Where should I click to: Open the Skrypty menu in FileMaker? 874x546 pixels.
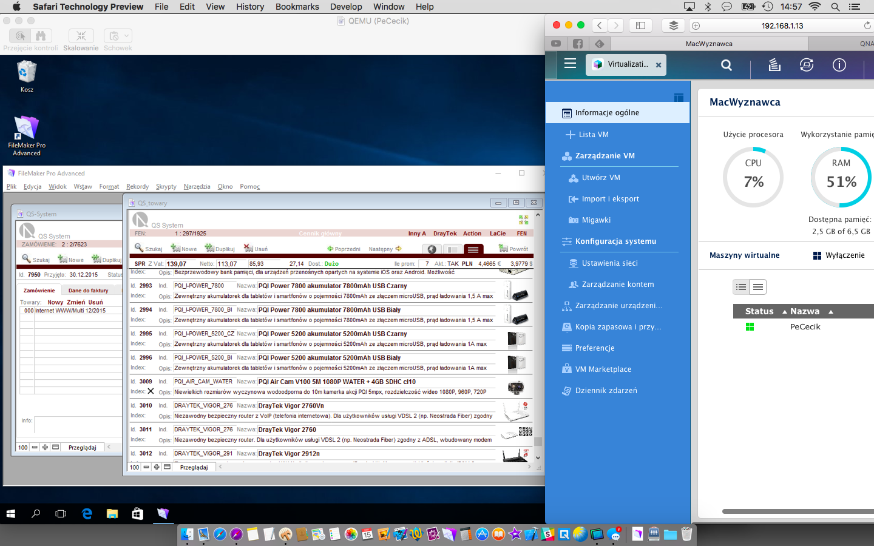click(x=166, y=186)
